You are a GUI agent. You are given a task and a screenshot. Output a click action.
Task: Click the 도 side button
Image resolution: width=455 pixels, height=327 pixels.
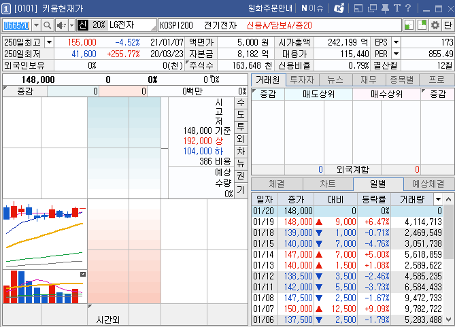(x=241, y=115)
